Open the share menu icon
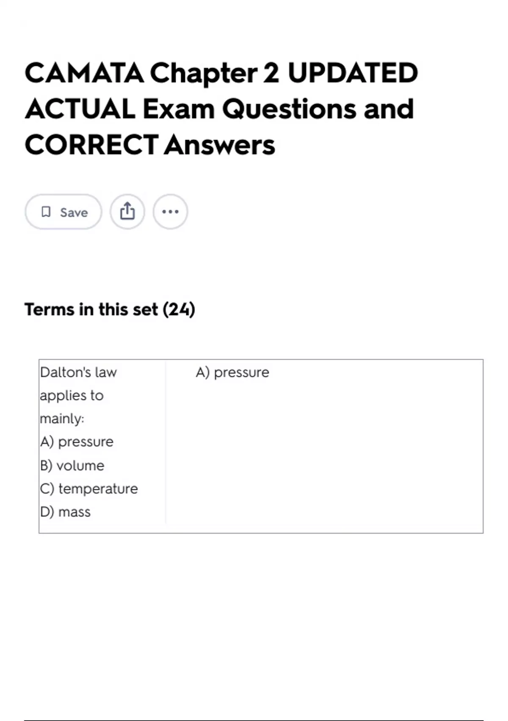Image resolution: width=508 pixels, height=721 pixels. (127, 212)
